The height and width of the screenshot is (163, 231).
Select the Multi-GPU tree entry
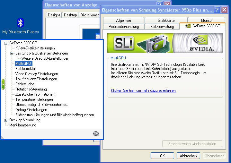click(x=23, y=64)
